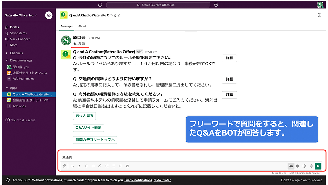328x185 pixels.
Task: Open Slack Connect in the sidebar
Action: 20,39
